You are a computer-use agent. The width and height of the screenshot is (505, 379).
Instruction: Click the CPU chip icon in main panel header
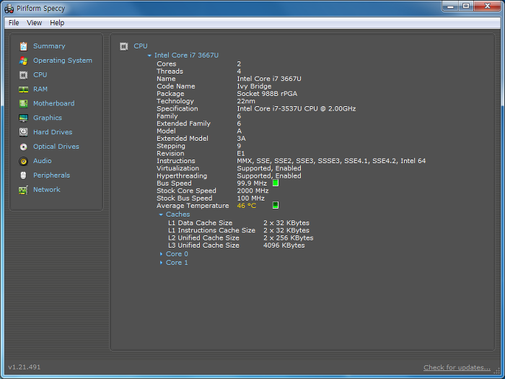point(123,46)
